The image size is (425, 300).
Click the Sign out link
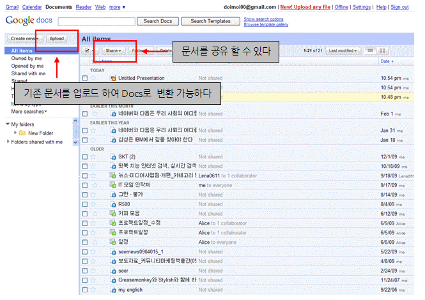coord(399,7)
